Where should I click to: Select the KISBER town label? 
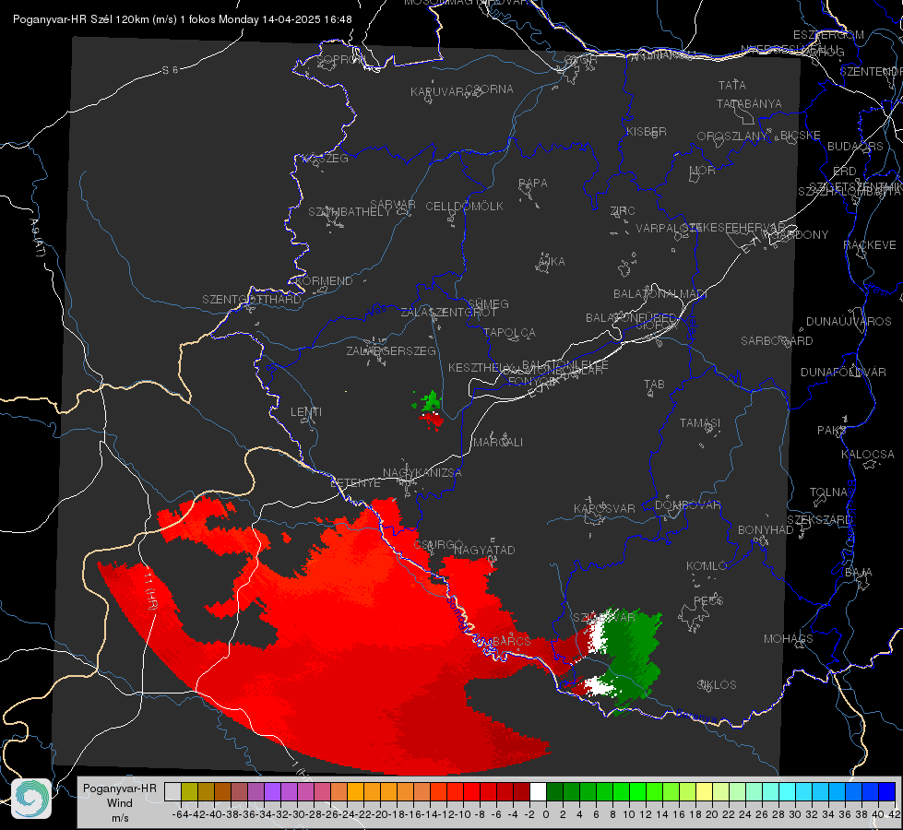[647, 131]
